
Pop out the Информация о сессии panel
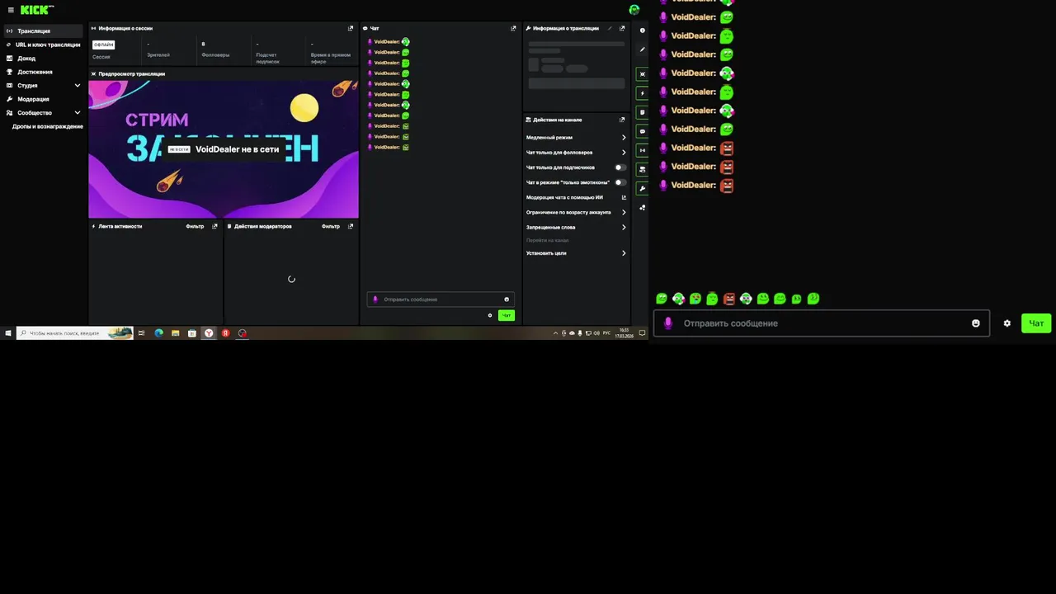[351, 28]
